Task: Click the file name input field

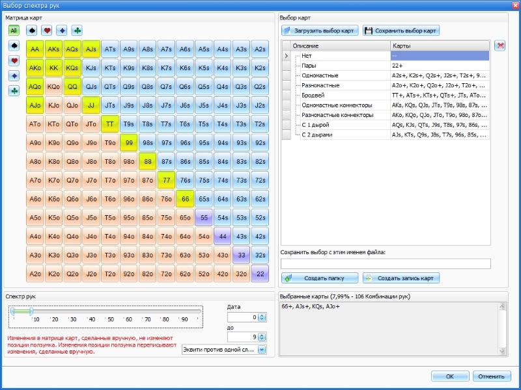Action: coord(386,264)
